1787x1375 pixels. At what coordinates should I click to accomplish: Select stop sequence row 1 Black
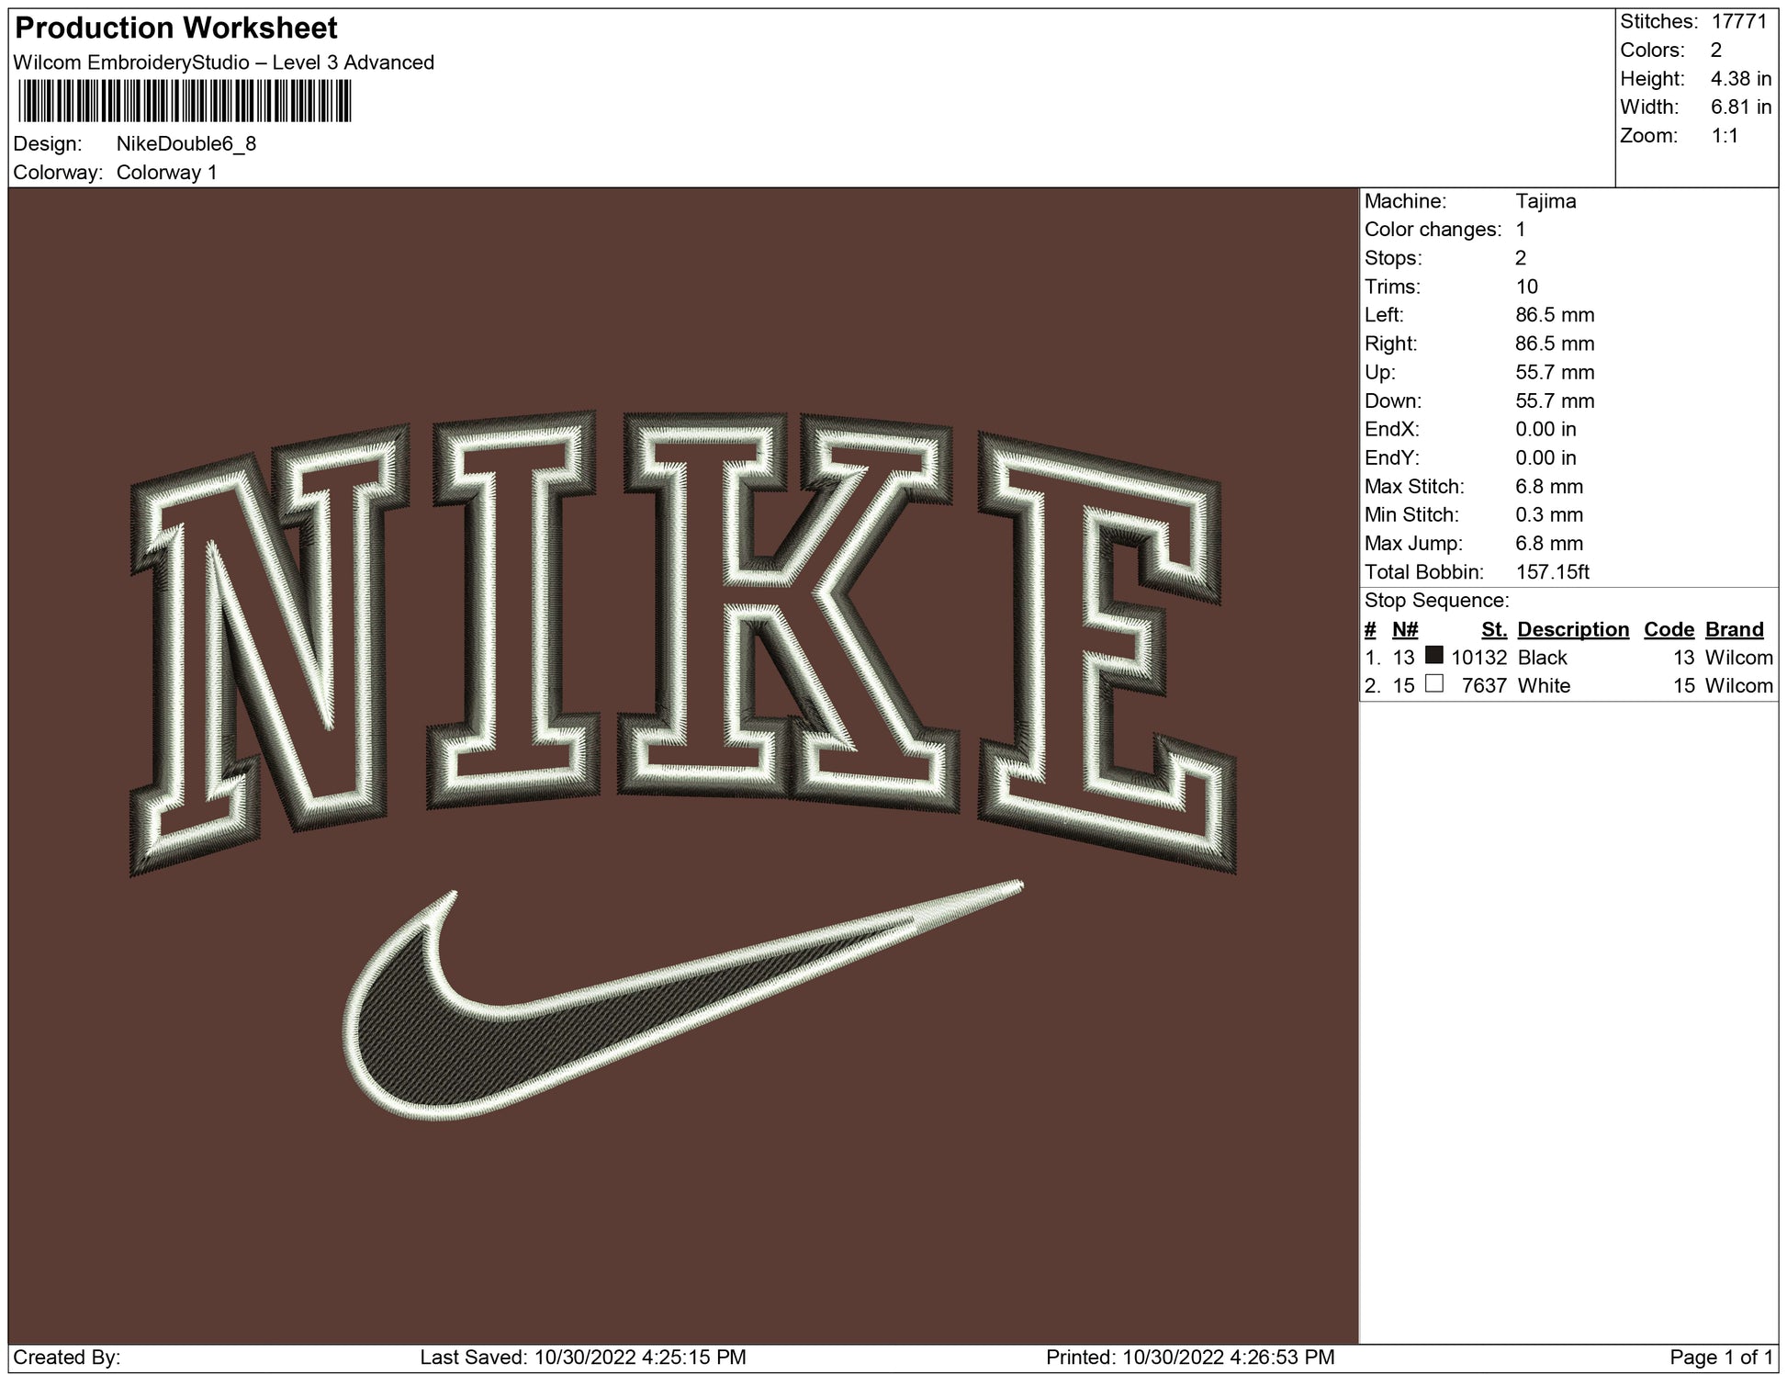[x=1543, y=658]
